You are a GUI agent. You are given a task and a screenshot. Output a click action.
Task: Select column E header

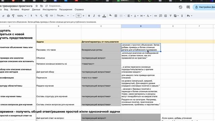coord(173,26)
